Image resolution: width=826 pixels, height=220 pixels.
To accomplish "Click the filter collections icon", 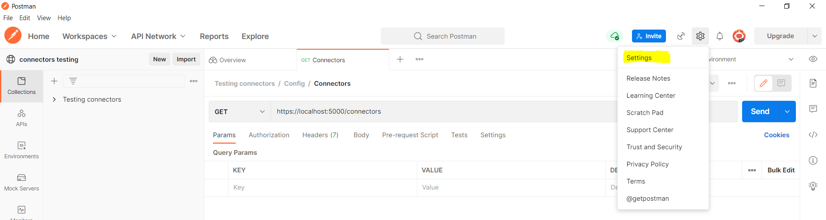I will pos(73,81).
